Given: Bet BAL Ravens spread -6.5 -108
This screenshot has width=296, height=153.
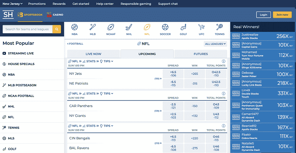Looking at the screenshot, I should point(173,148).
